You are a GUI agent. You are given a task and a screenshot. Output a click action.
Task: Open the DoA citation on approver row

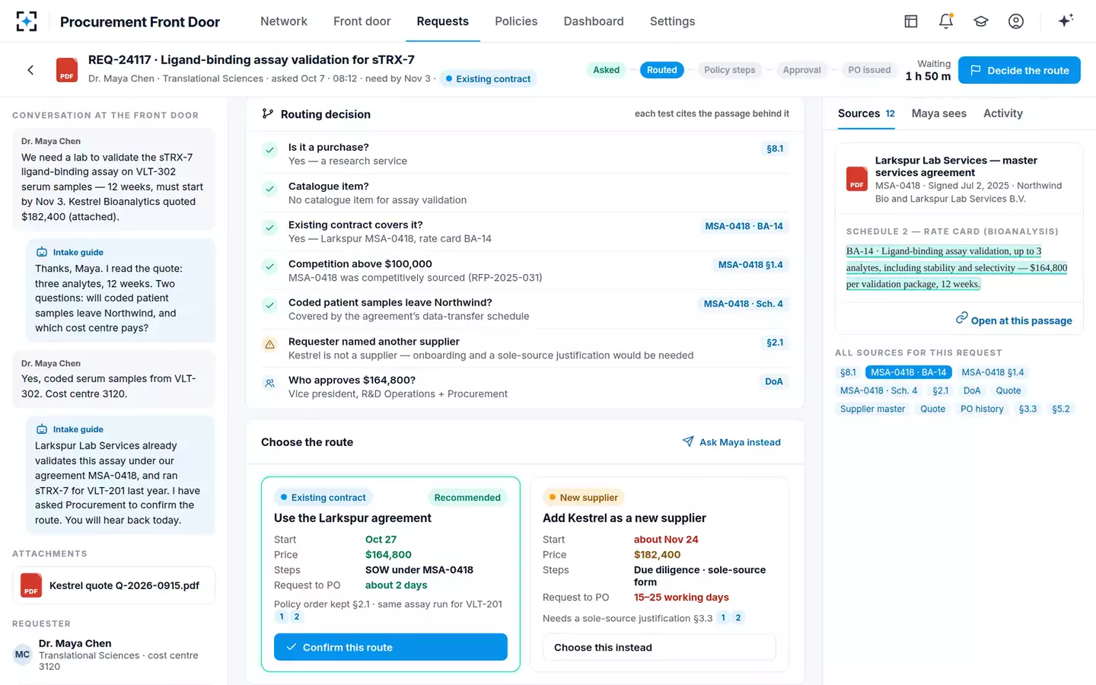click(x=773, y=381)
